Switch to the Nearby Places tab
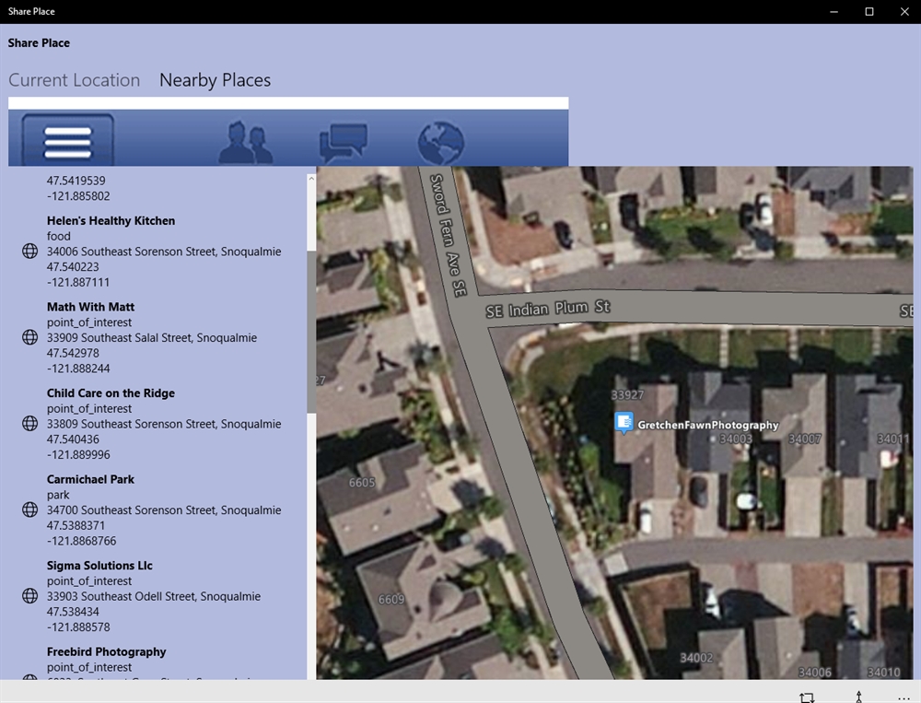921x703 pixels. pyautogui.click(x=215, y=80)
